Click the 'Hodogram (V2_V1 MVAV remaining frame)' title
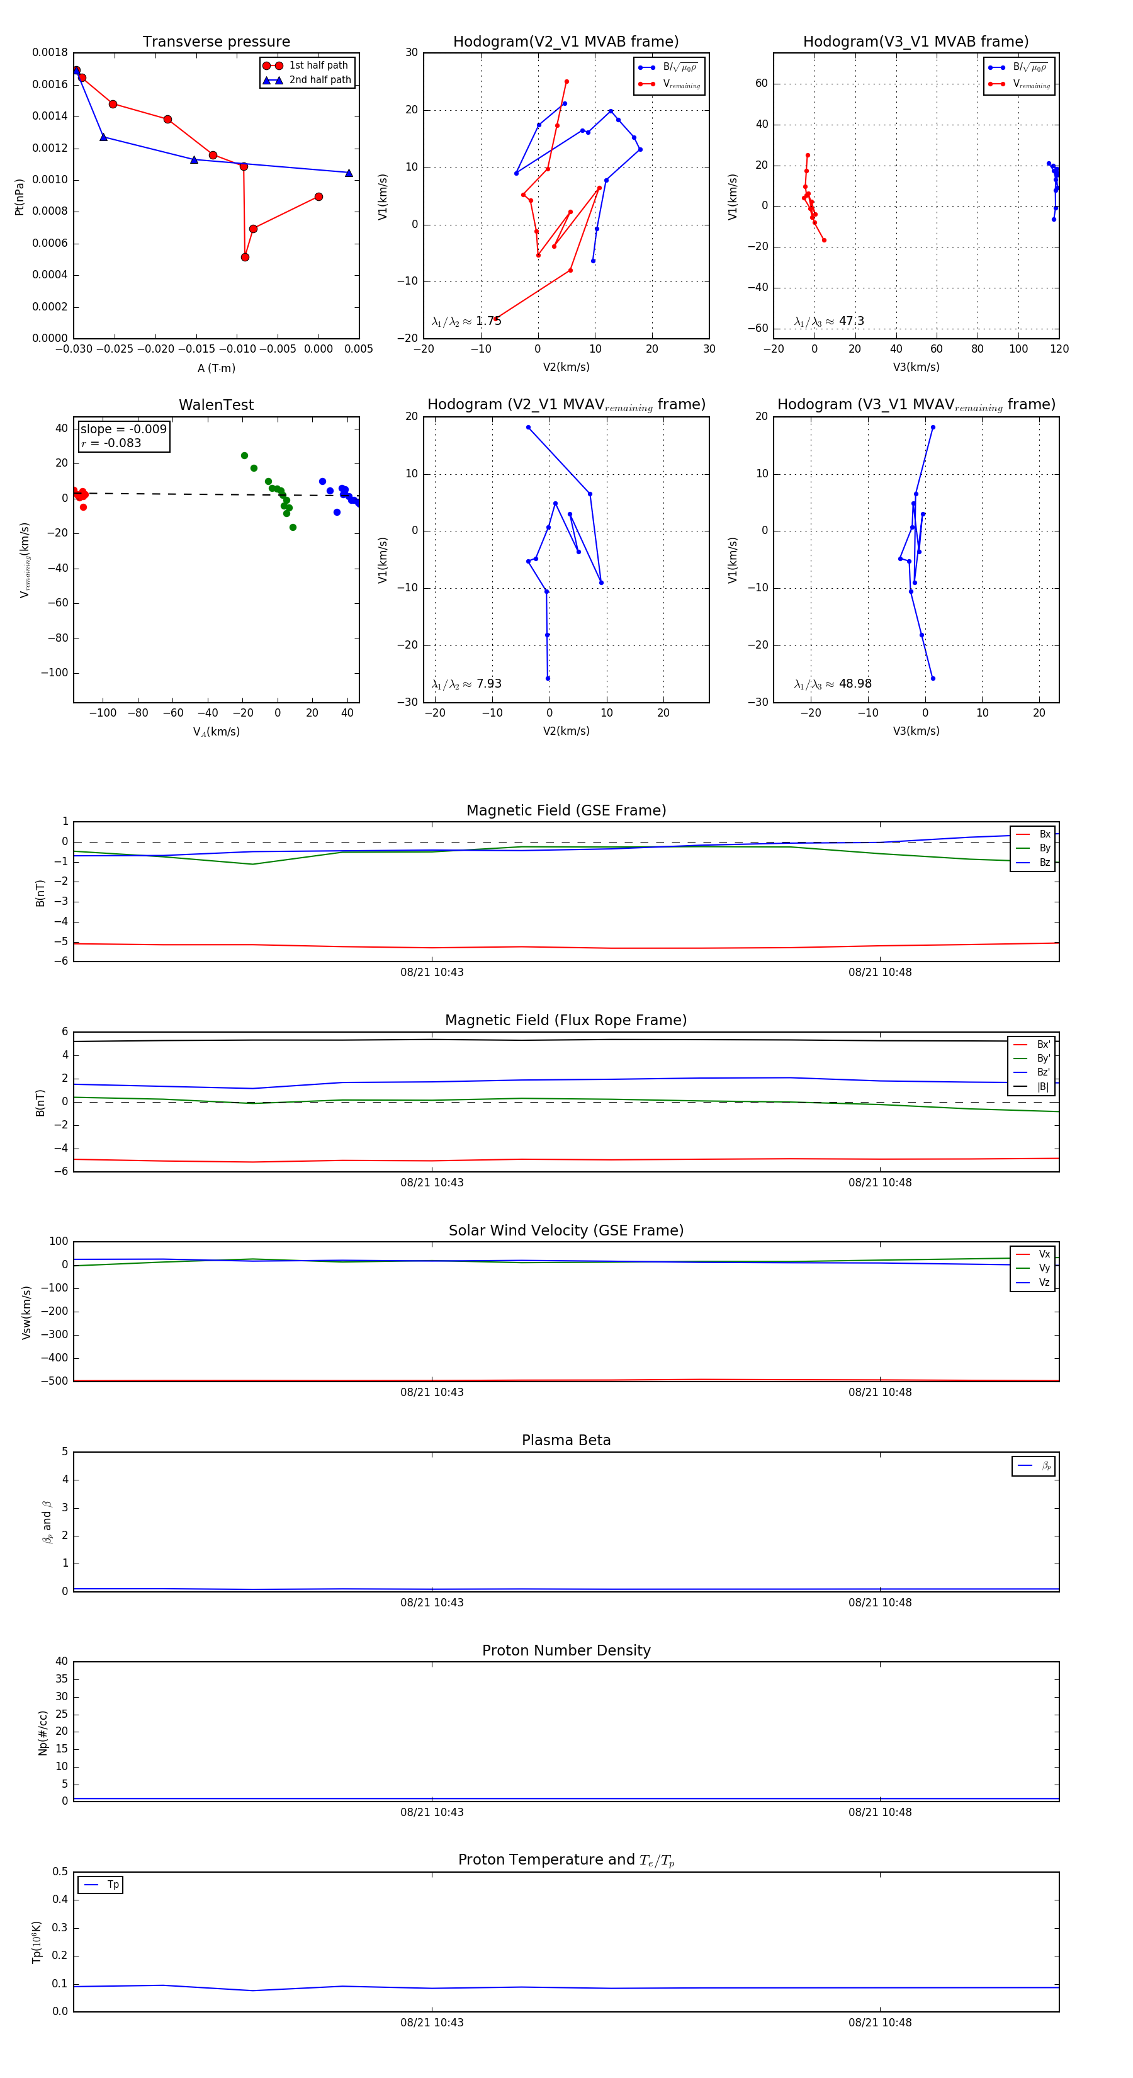 [566, 405]
